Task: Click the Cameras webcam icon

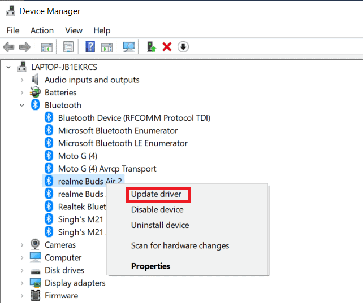Action: [x=35, y=244]
